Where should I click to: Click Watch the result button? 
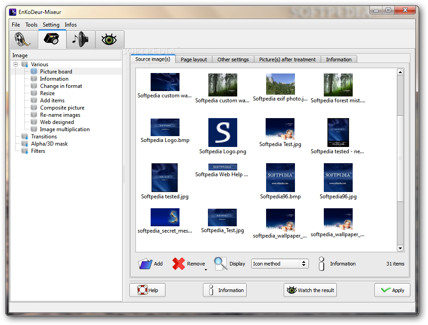(310, 290)
